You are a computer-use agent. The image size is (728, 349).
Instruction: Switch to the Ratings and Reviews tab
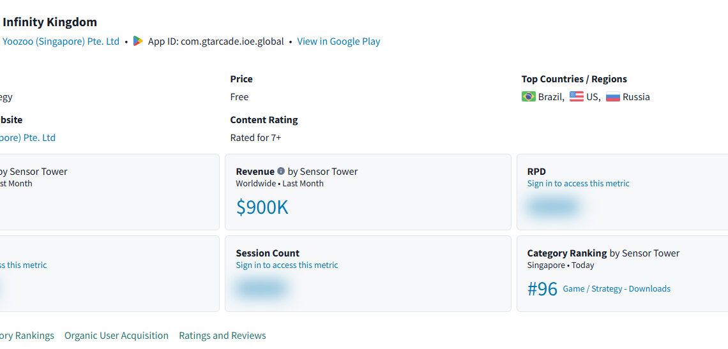(222, 336)
